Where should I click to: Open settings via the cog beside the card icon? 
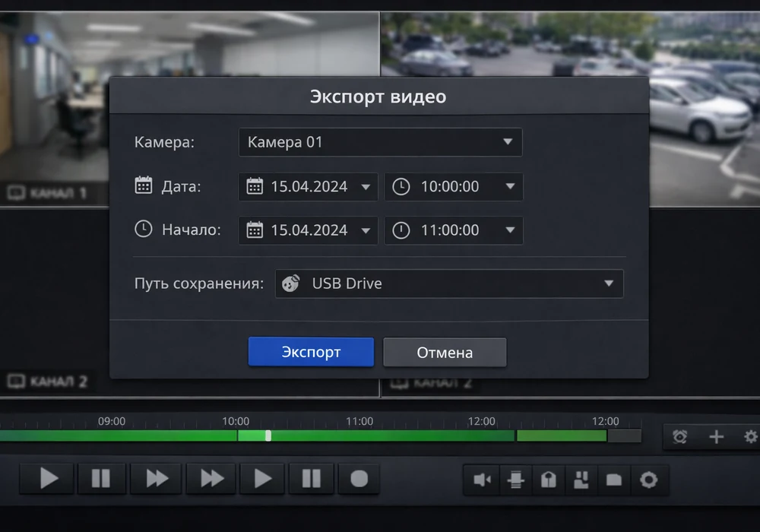(648, 480)
